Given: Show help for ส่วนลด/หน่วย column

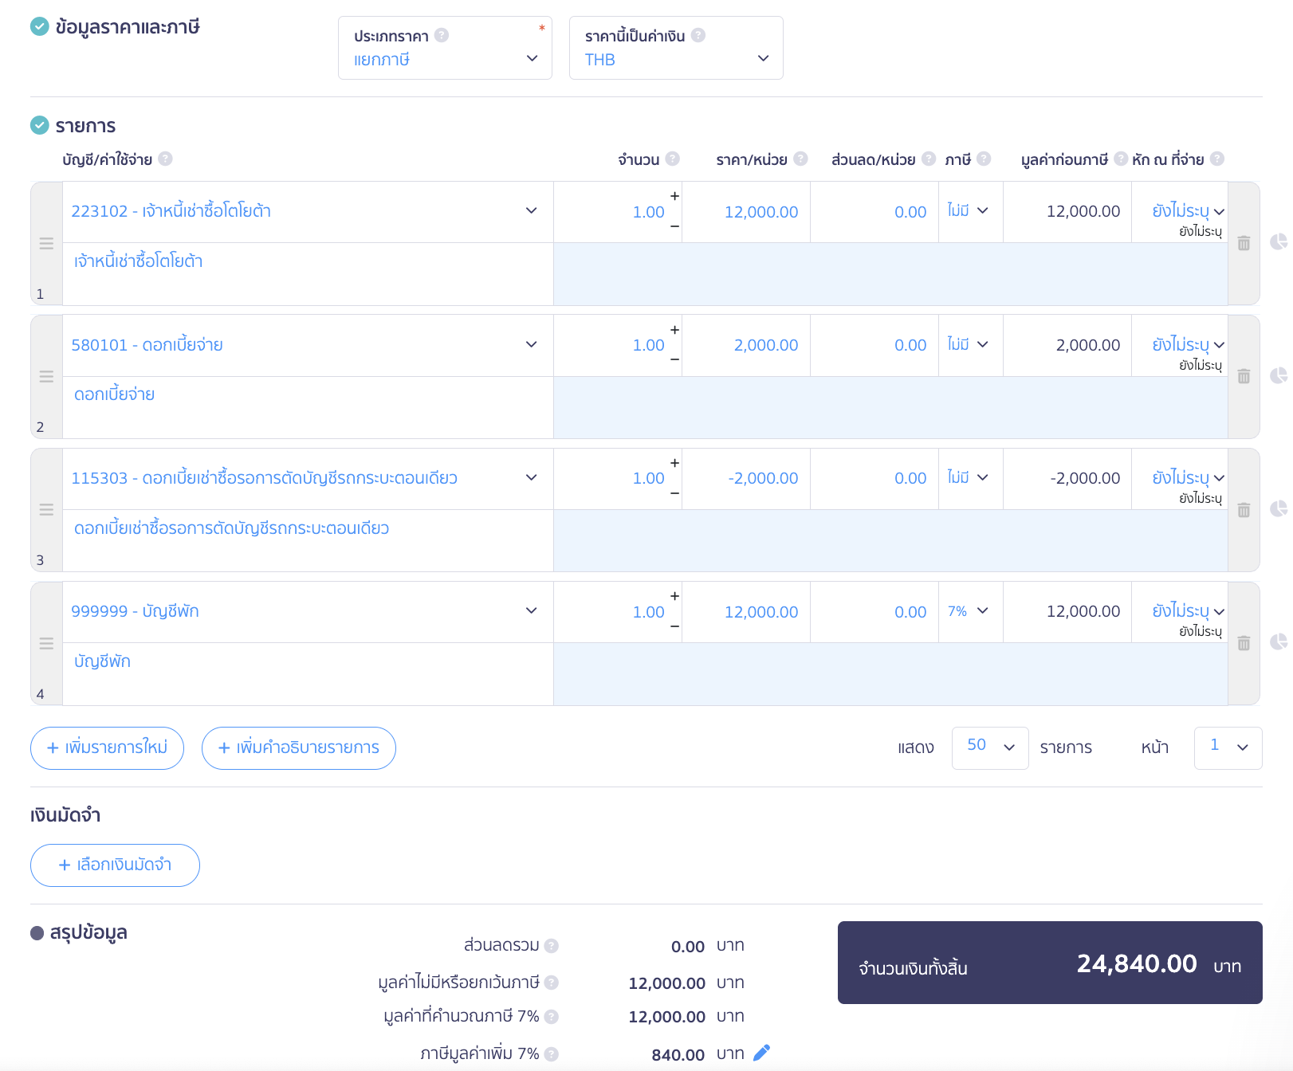Looking at the screenshot, I should click(929, 159).
